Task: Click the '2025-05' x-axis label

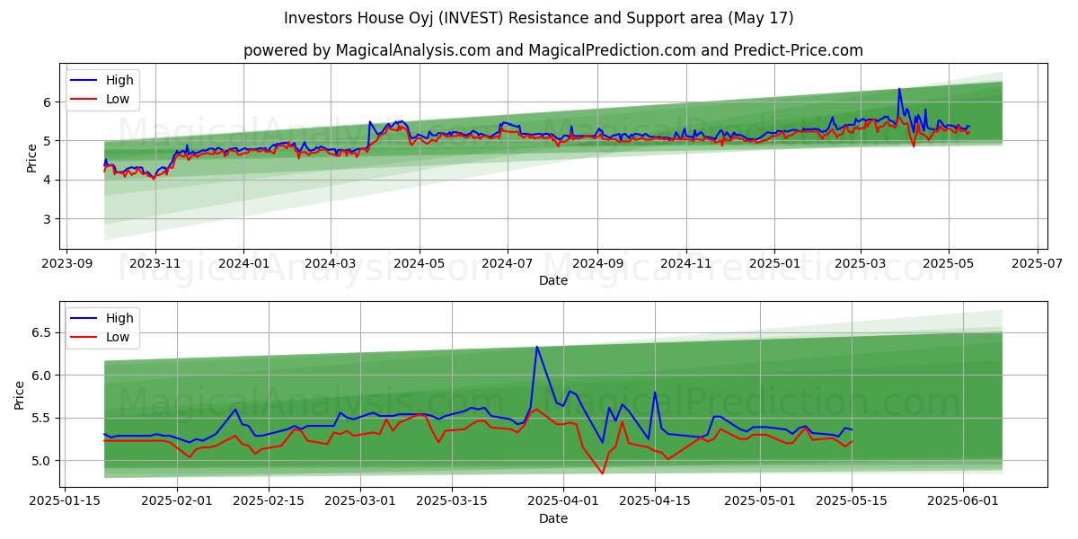Action: (x=949, y=264)
